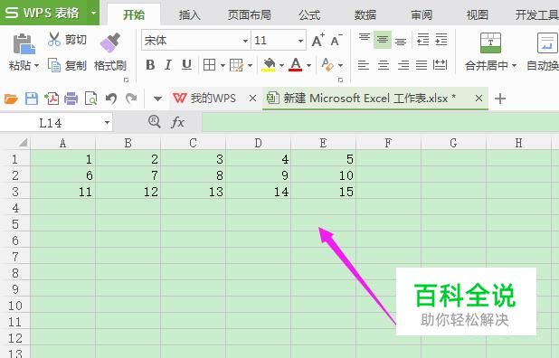Open the 插入 ribbon tab
Viewport: 559px width, 358px height.
pos(189,15)
